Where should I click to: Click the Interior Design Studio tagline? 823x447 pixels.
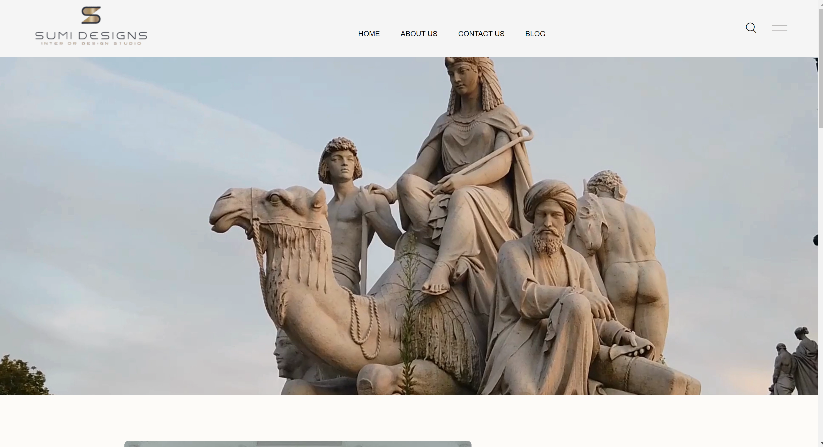[x=91, y=43]
